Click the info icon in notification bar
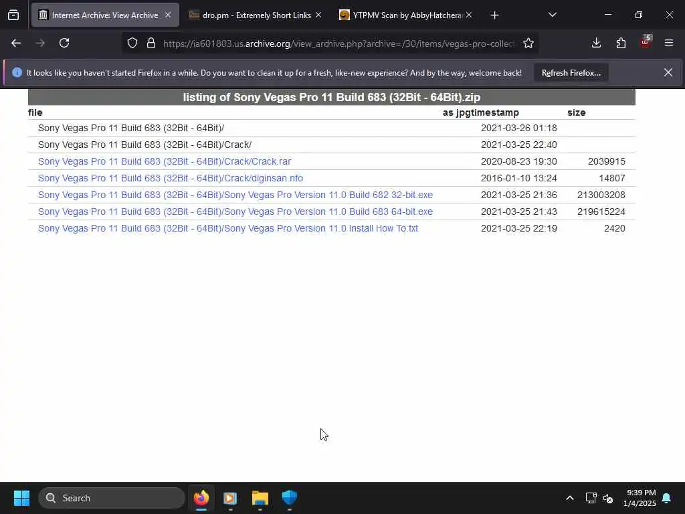 tap(17, 72)
